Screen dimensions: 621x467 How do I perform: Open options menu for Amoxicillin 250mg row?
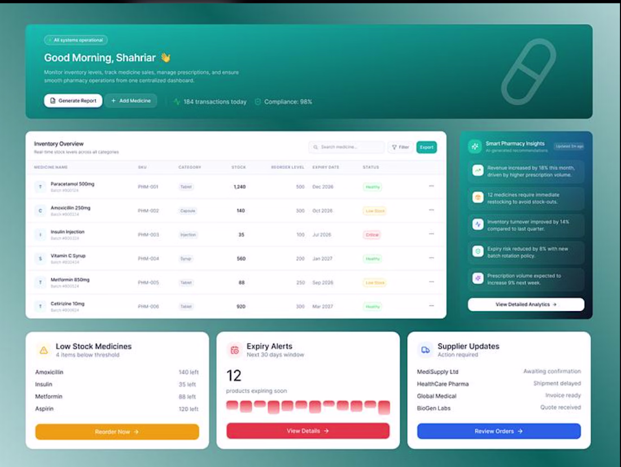431,210
